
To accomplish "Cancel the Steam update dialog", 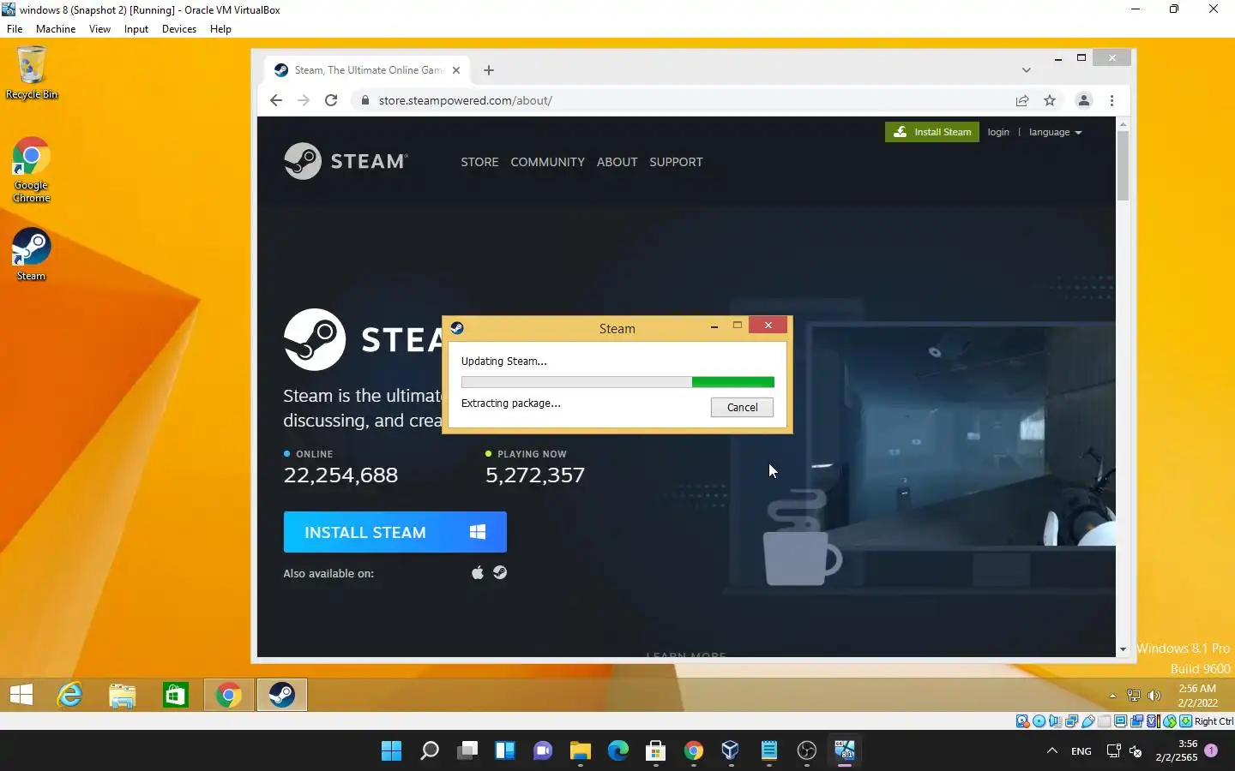I will coord(742,408).
